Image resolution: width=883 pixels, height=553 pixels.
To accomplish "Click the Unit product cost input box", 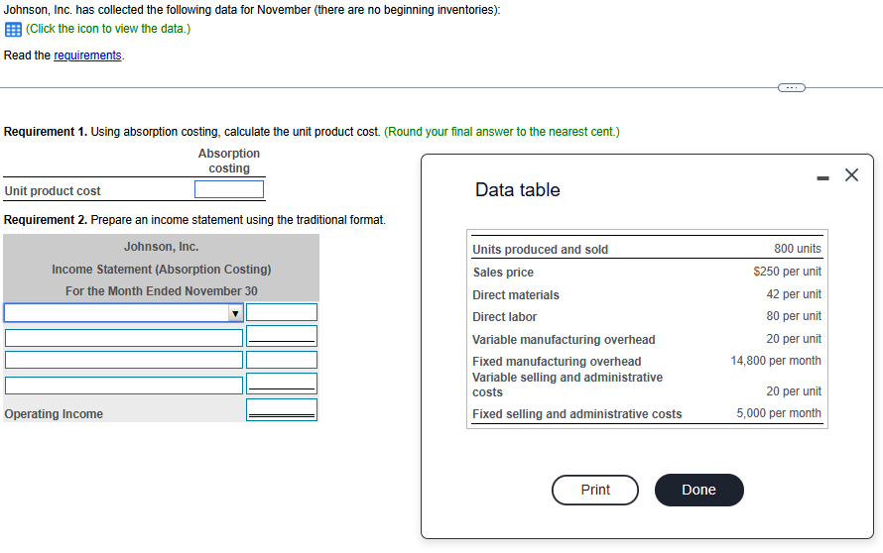I will click(x=229, y=189).
